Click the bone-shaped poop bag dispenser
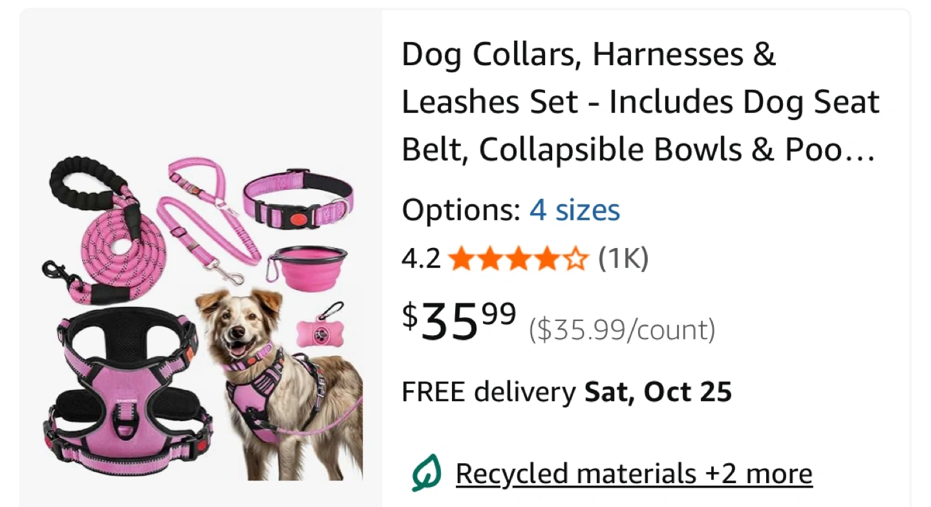 [x=317, y=330]
